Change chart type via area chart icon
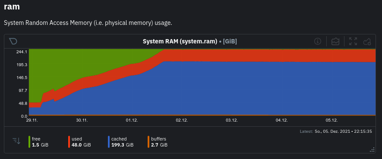This screenshot has width=382, height=159. 335,41
